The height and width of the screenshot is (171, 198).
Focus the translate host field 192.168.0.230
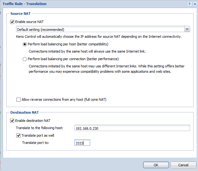click(x=132, y=128)
